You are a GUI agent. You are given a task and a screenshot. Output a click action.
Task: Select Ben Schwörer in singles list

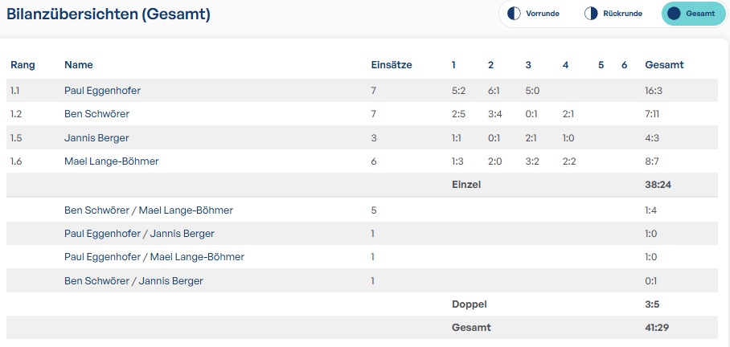pos(96,114)
